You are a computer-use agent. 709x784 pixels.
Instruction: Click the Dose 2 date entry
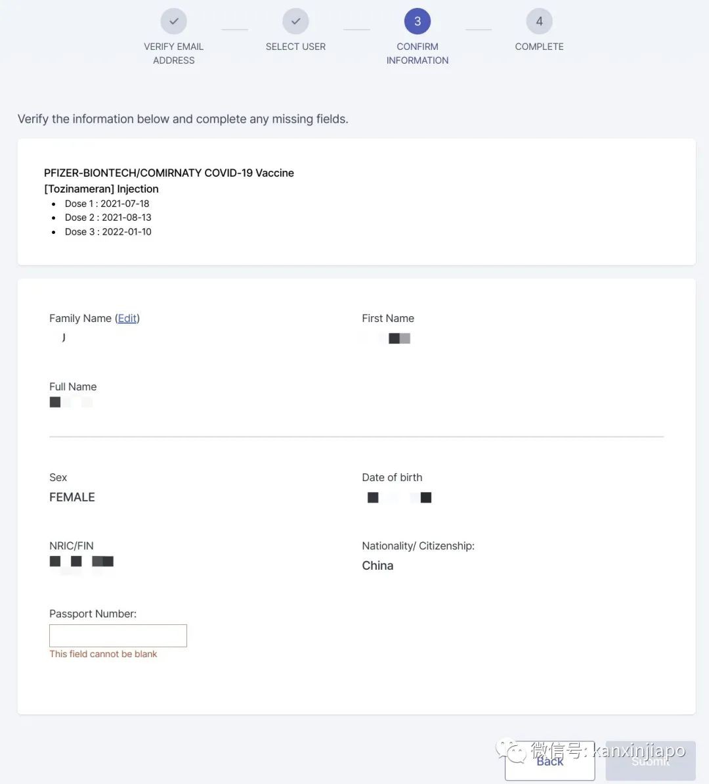tap(108, 218)
